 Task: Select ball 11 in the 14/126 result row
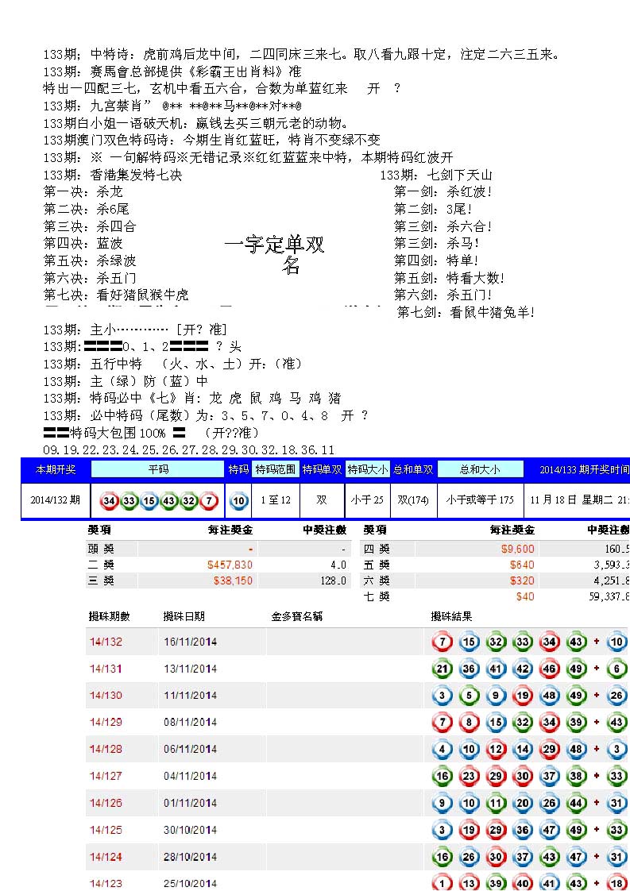pyautogui.click(x=496, y=803)
